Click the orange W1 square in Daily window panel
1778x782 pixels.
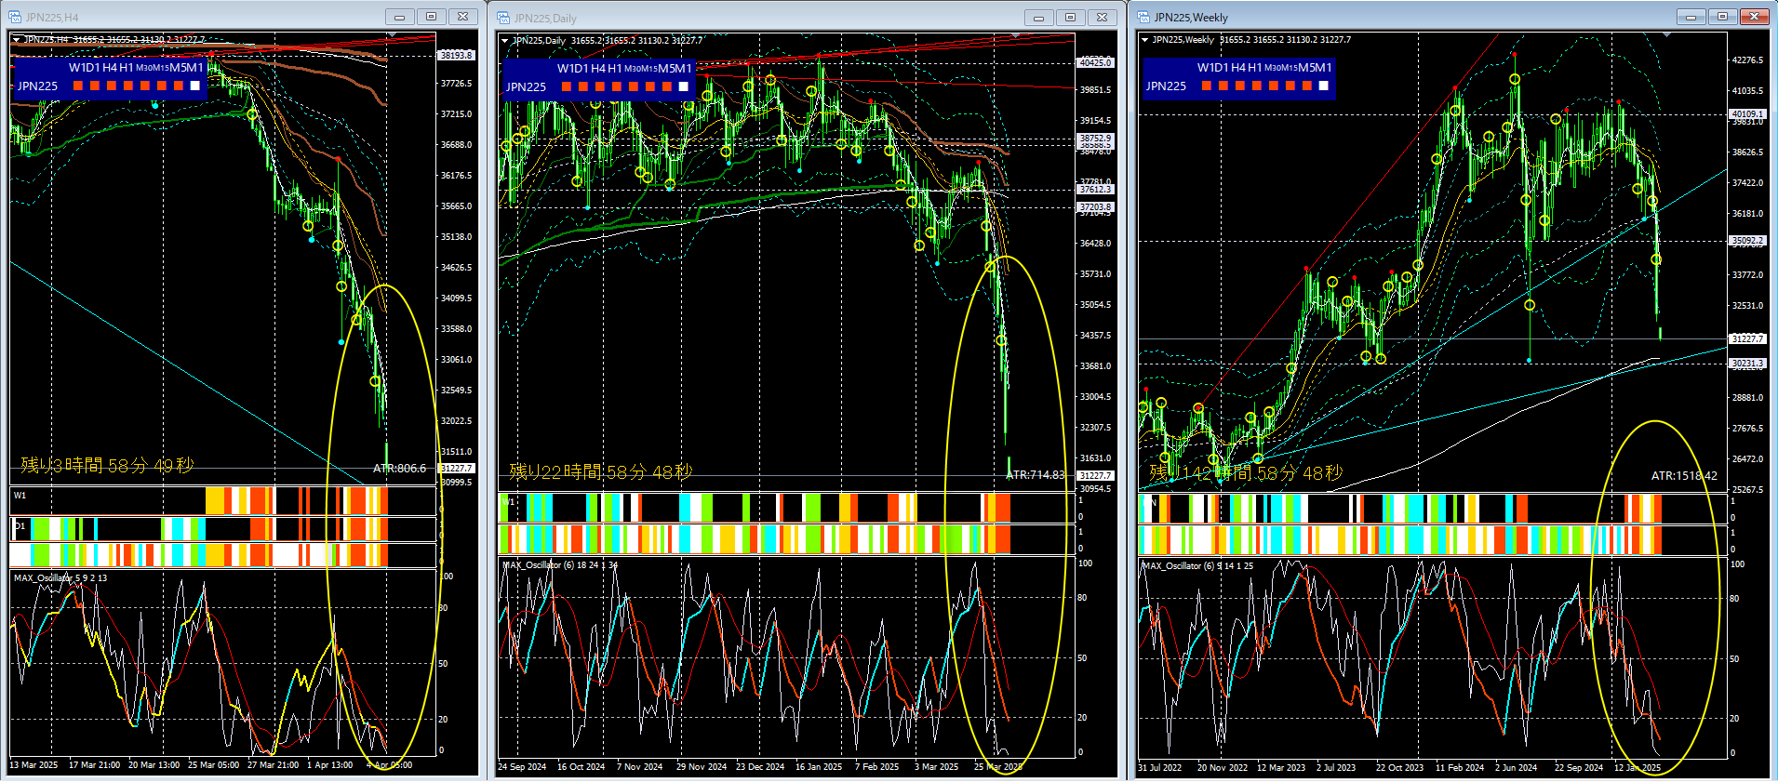567,86
